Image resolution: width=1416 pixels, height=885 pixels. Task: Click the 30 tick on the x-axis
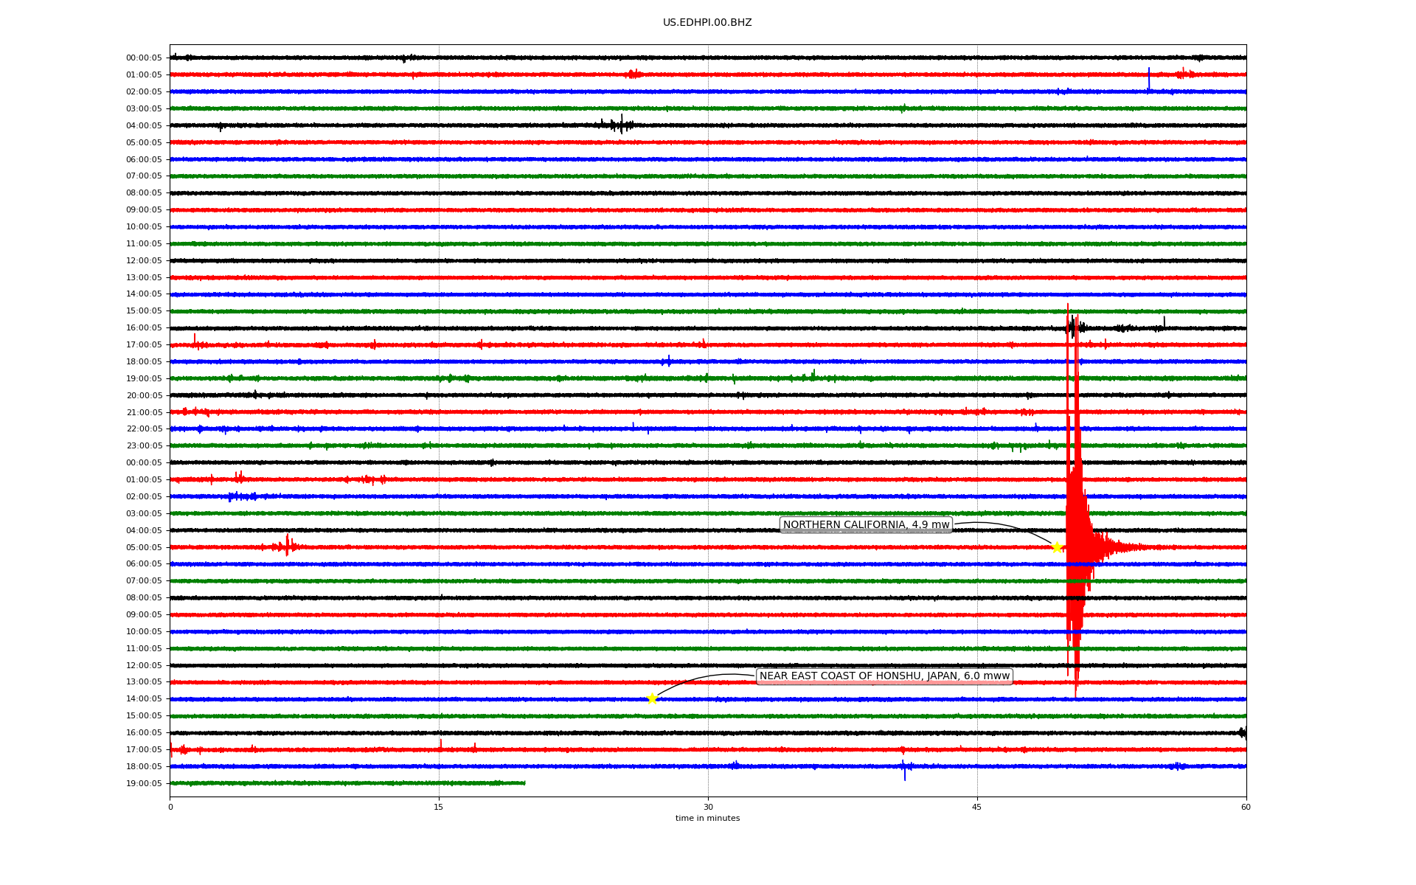(x=708, y=807)
